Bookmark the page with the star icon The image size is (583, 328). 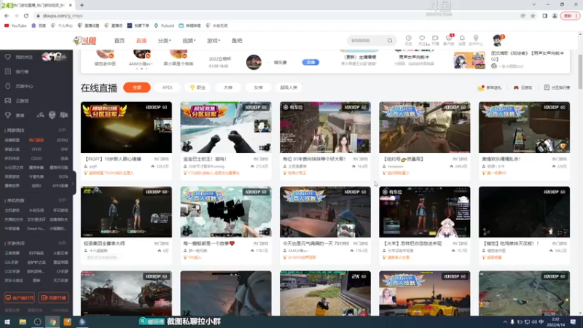pos(533,15)
